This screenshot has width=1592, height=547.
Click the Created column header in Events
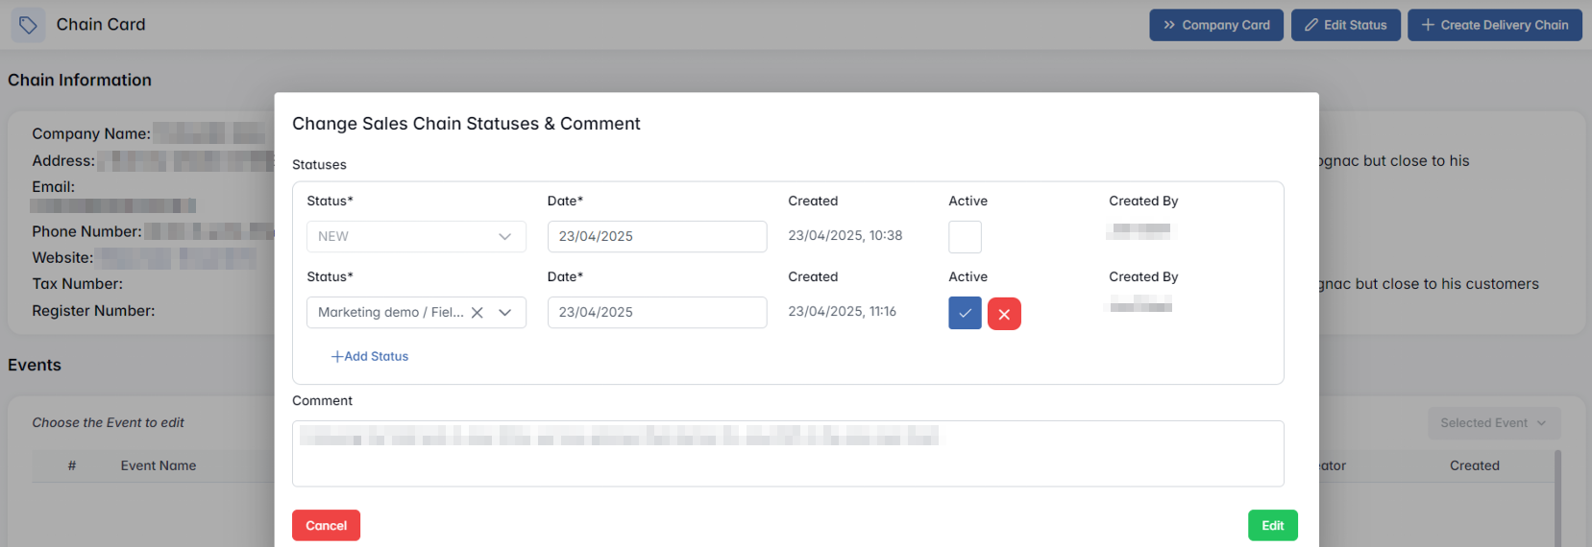click(1474, 466)
